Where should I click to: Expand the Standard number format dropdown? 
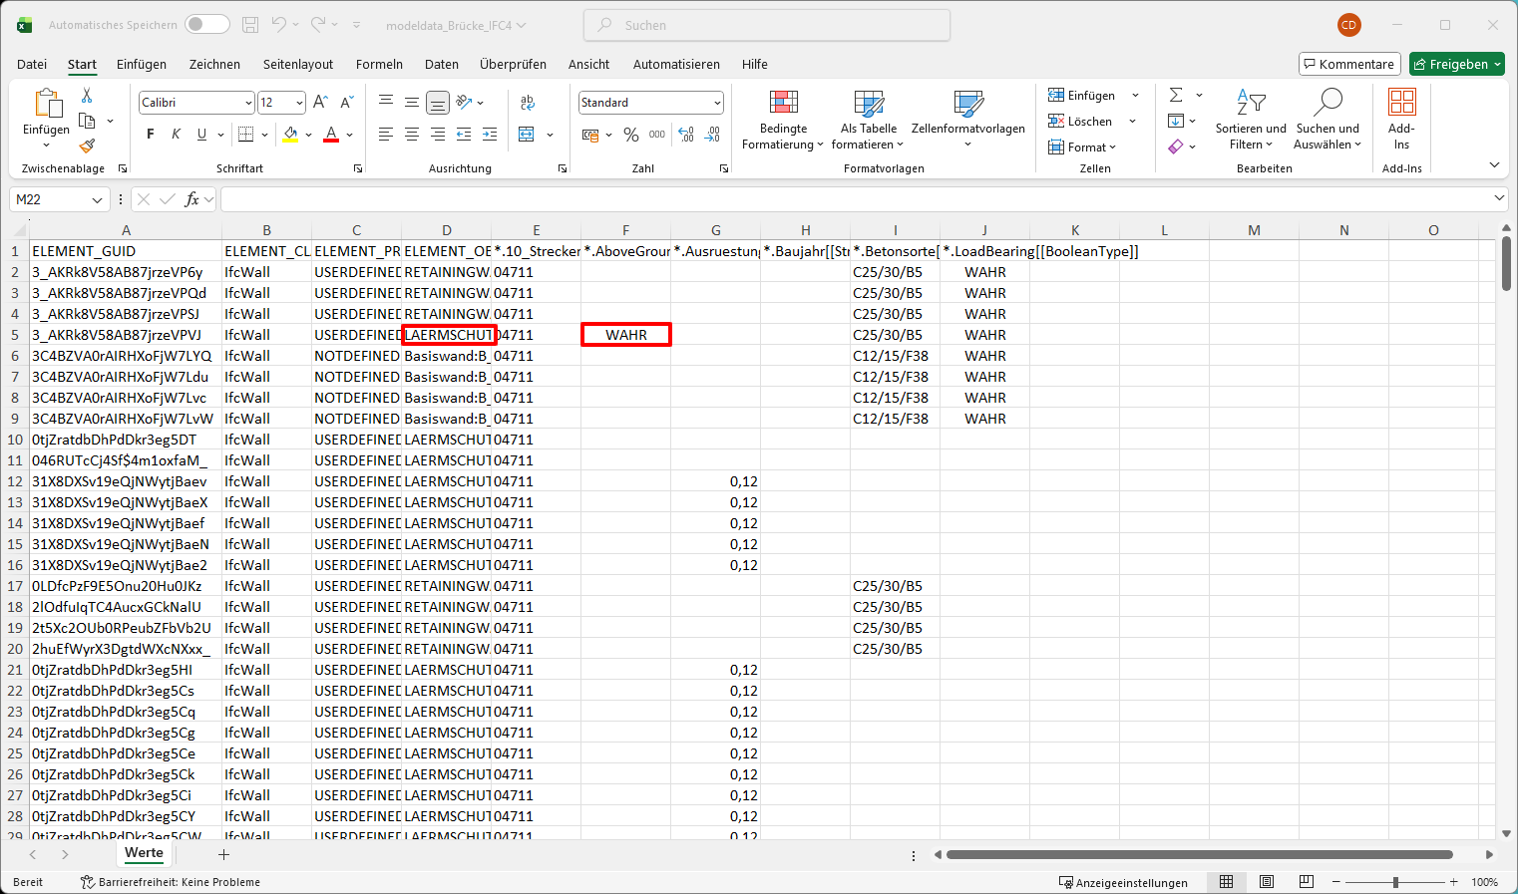pyautogui.click(x=717, y=103)
